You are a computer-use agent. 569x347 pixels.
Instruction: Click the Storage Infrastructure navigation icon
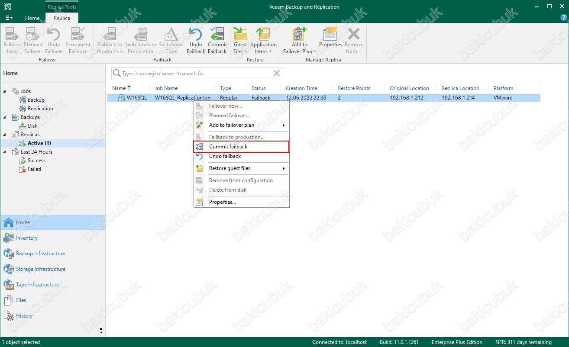pos(9,269)
